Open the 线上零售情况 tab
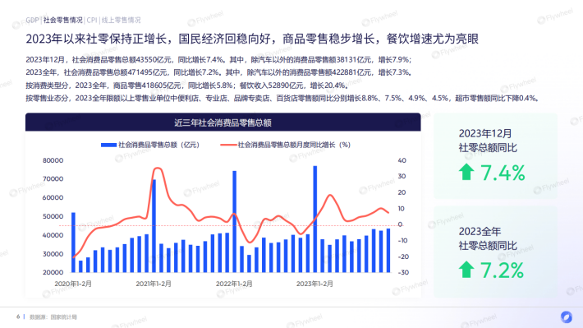Viewport: 583px width, 328px height. pos(122,20)
